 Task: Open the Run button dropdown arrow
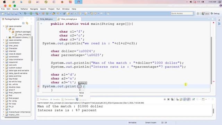pos(34,14)
